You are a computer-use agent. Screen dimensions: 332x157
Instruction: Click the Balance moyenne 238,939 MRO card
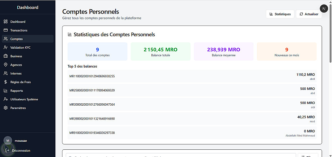(223, 52)
